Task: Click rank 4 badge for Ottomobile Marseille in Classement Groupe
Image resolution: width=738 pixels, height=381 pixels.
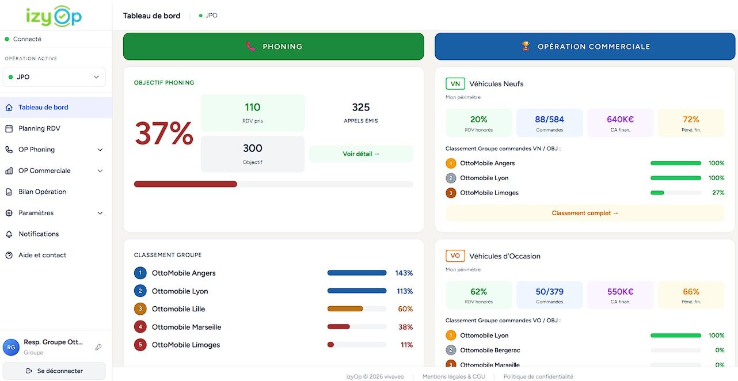Action: [140, 327]
